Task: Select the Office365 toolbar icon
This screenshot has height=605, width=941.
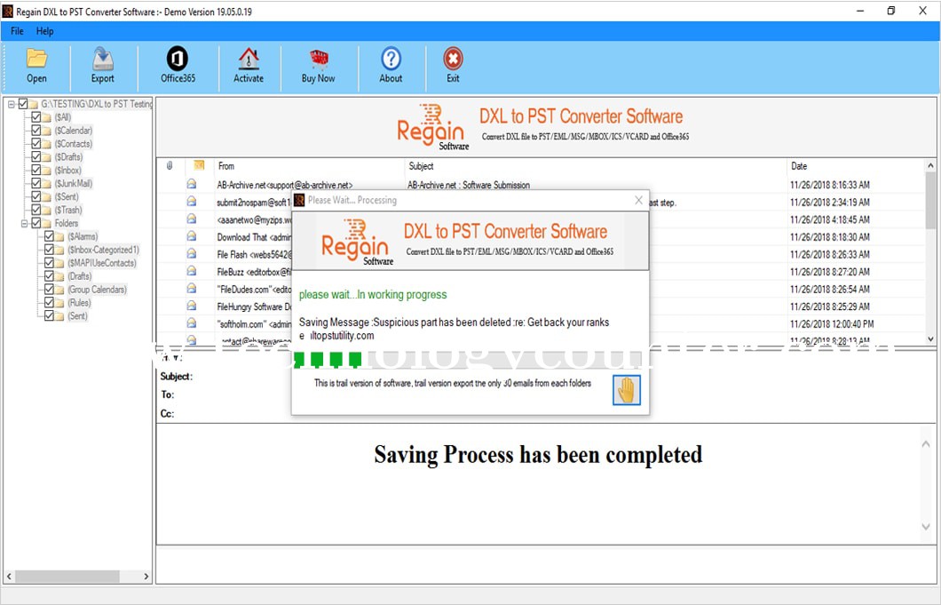Action: pyautogui.click(x=177, y=59)
